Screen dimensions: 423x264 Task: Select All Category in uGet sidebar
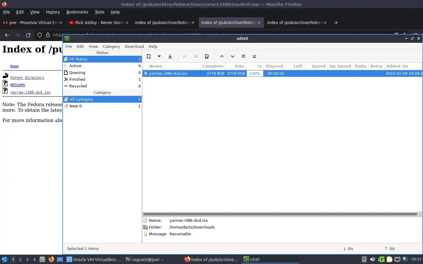pyautogui.click(x=102, y=99)
